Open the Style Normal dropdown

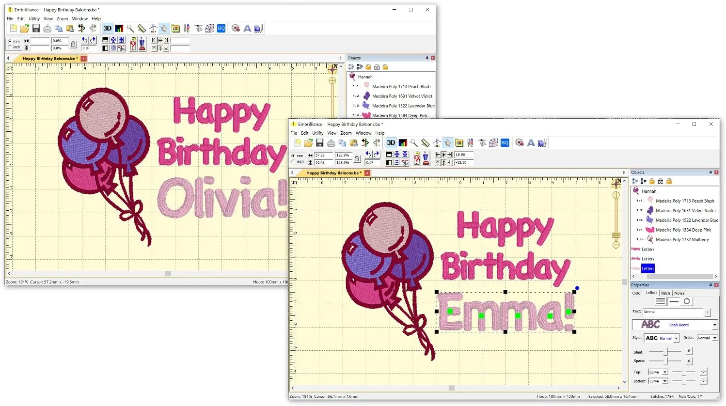pyautogui.click(x=676, y=338)
